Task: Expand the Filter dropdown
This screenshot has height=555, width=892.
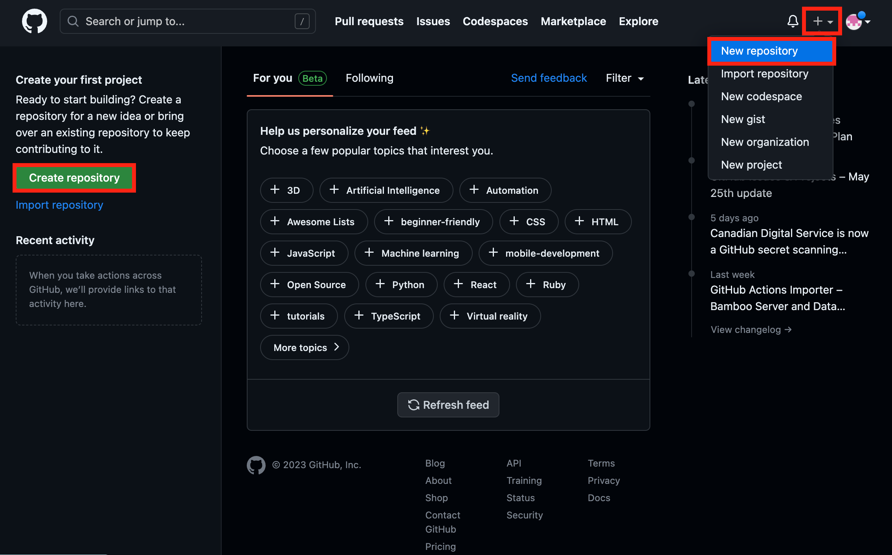Action: [624, 78]
